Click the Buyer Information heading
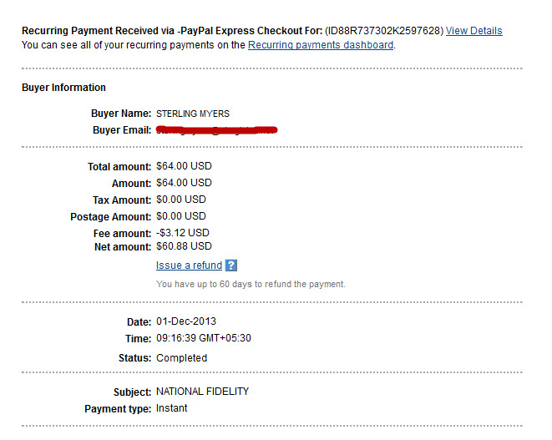The image size is (552, 440). click(63, 88)
